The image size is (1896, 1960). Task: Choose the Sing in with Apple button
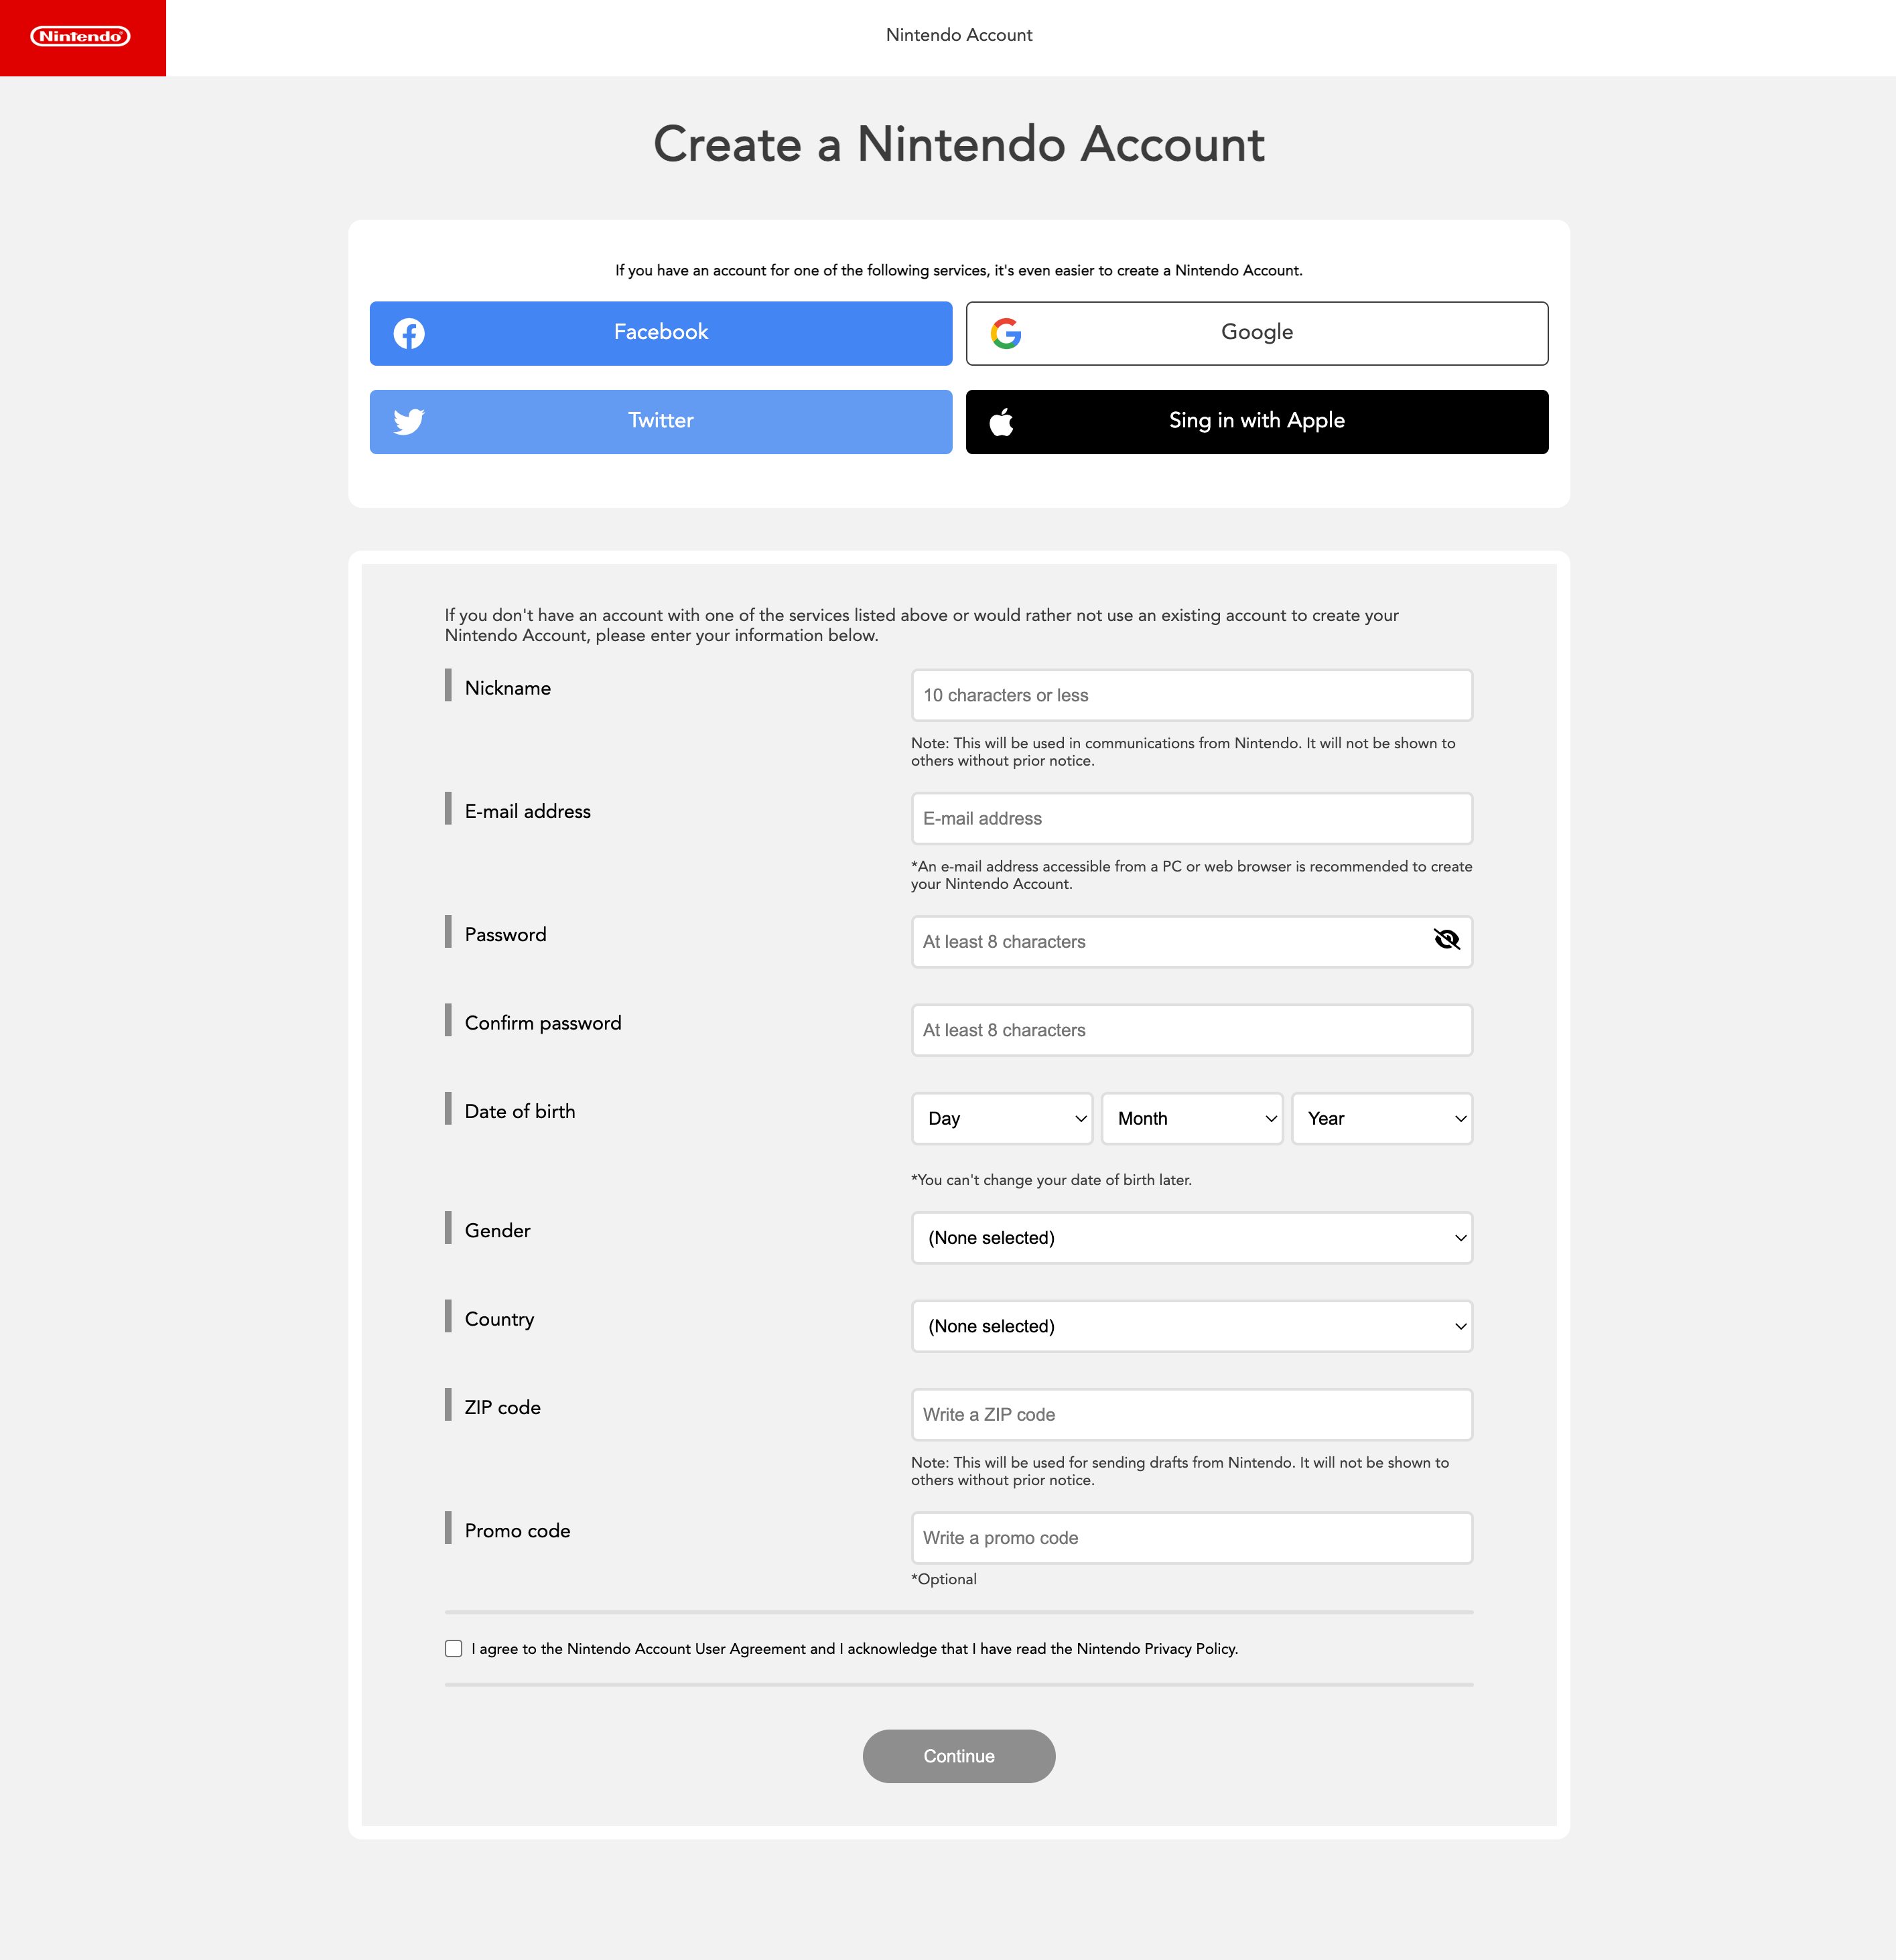[1257, 421]
